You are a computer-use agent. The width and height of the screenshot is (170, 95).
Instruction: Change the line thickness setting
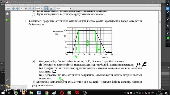tap(168, 41)
